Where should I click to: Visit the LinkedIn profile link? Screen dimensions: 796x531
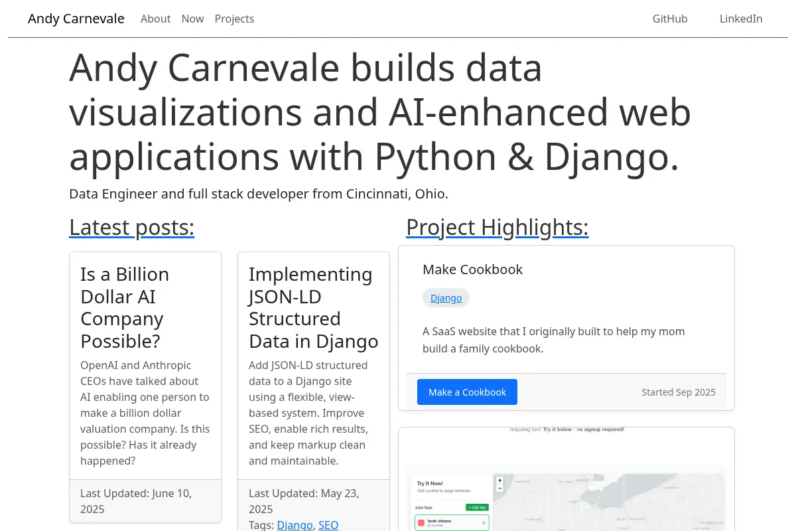click(741, 19)
